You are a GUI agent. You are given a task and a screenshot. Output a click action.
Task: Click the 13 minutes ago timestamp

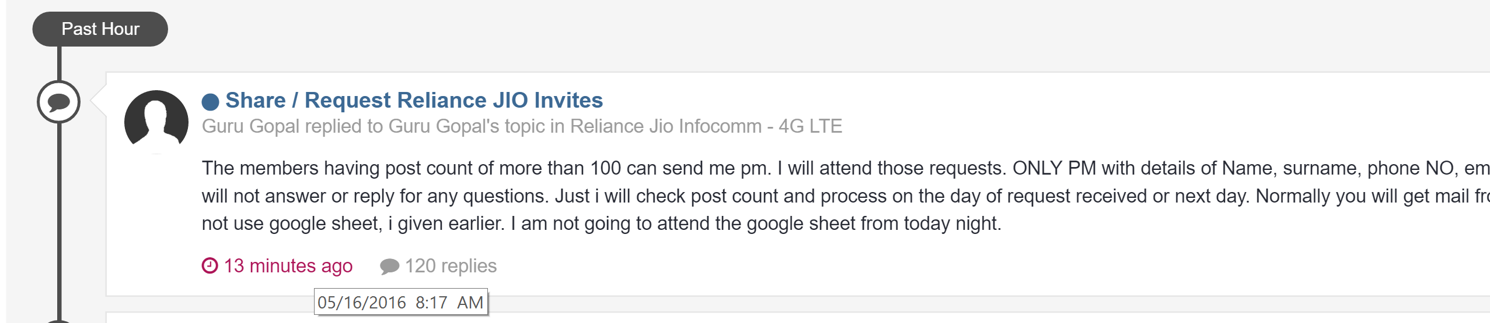point(288,266)
